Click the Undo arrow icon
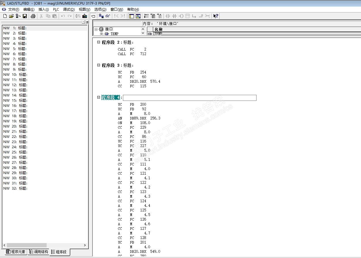361x258 pixels. click(63, 16)
